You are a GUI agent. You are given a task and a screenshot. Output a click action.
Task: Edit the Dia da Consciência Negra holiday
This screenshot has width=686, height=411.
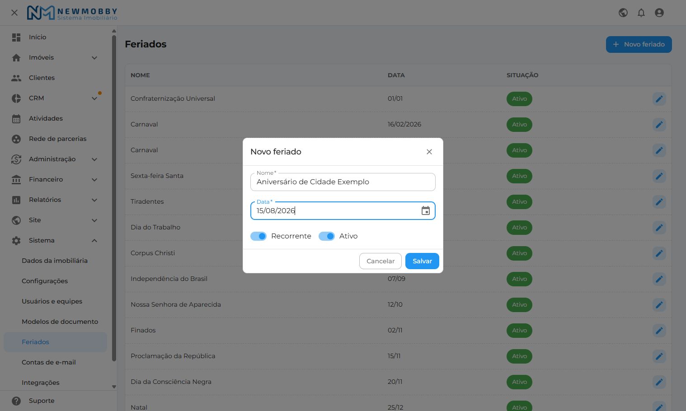tap(659, 382)
